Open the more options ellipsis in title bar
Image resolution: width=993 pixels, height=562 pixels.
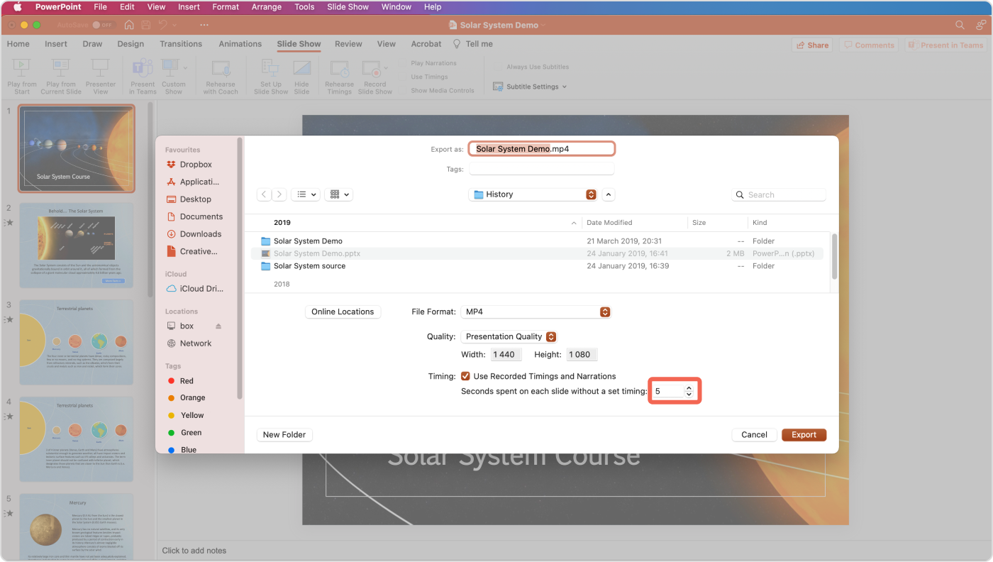[x=204, y=25]
